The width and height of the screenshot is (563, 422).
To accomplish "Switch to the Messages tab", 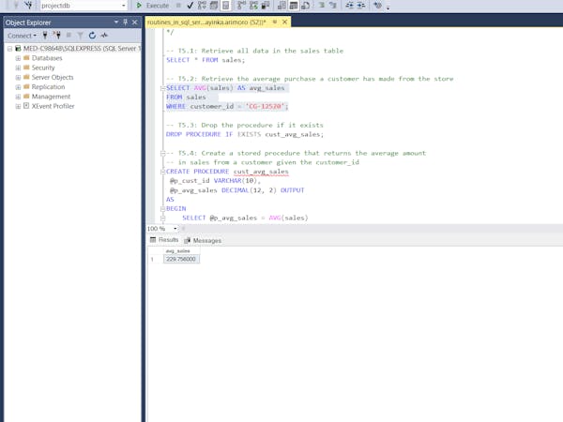I will coord(203,240).
